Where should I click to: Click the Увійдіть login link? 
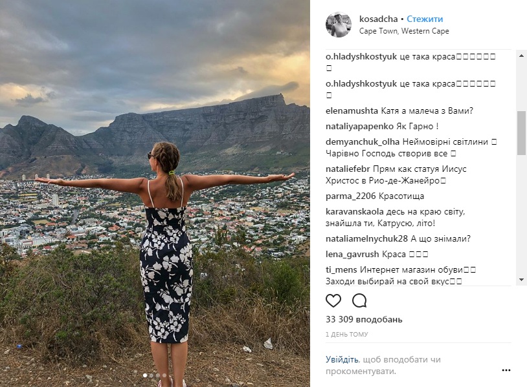342,360
